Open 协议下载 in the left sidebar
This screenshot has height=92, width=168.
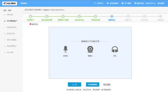point(10,52)
